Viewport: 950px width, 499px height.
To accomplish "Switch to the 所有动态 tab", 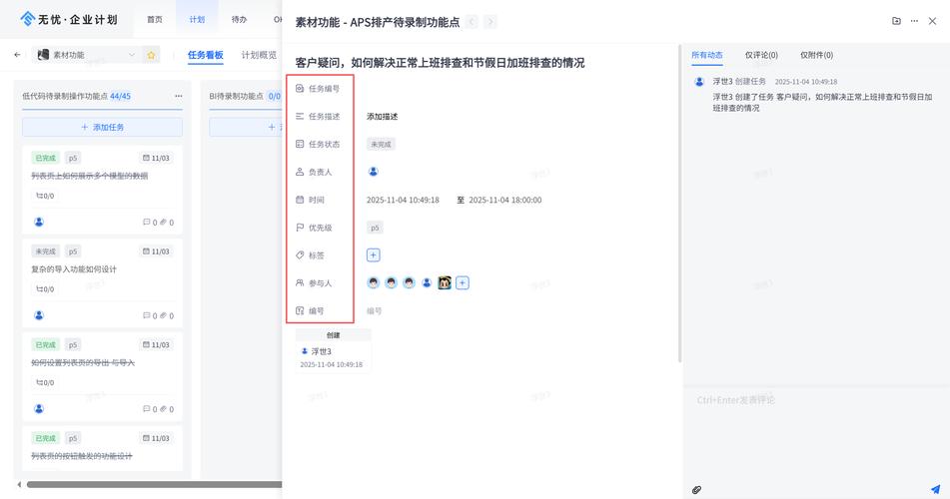I will tap(706, 55).
